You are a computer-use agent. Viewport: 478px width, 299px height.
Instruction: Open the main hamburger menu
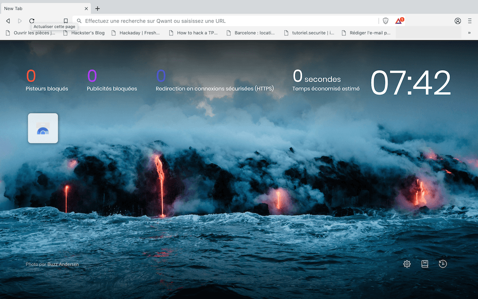coord(470,21)
